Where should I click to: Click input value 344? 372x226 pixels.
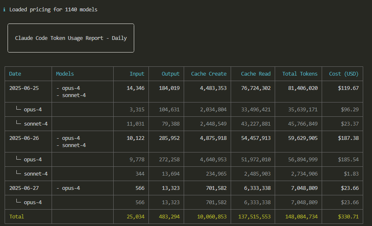140,174
